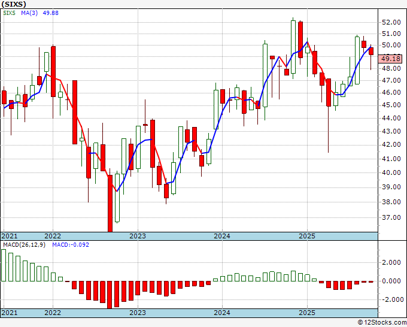
Task: Click 2024 on the price chart timeline
Action: click(x=222, y=236)
